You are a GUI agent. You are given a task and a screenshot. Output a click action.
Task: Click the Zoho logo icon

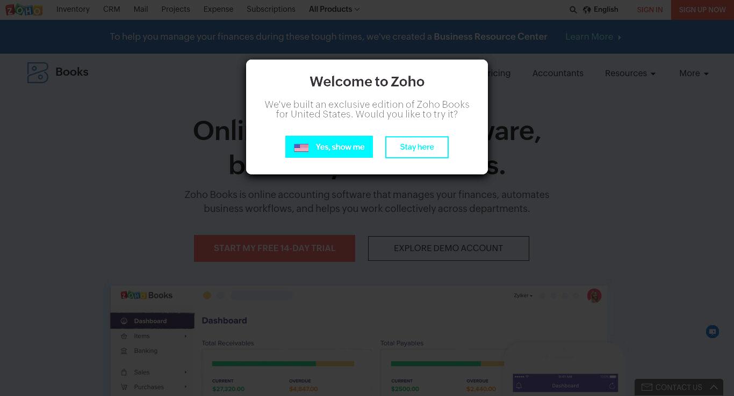tap(24, 10)
